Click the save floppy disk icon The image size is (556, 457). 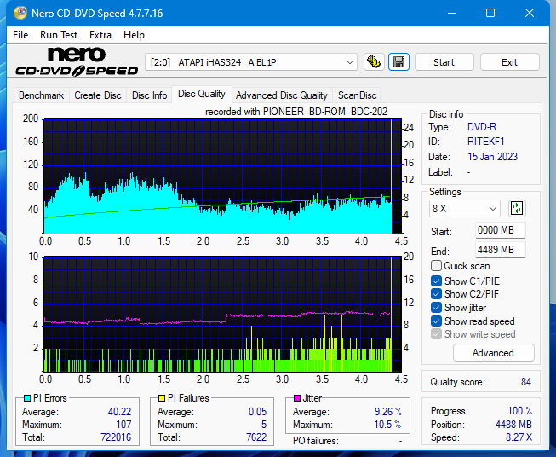pyautogui.click(x=399, y=62)
